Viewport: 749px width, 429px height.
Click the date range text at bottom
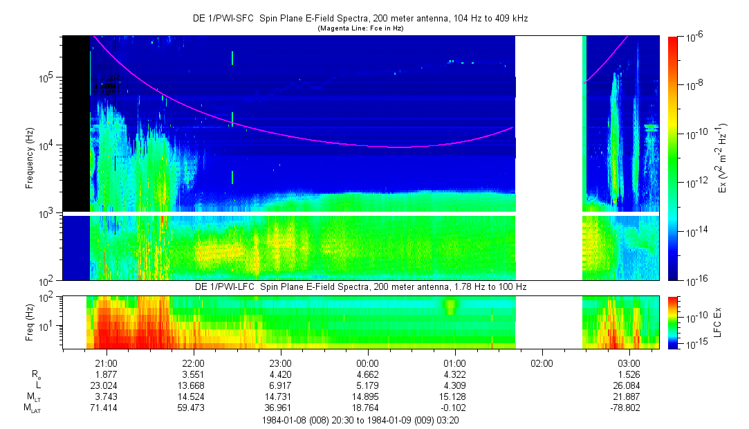coord(360,421)
